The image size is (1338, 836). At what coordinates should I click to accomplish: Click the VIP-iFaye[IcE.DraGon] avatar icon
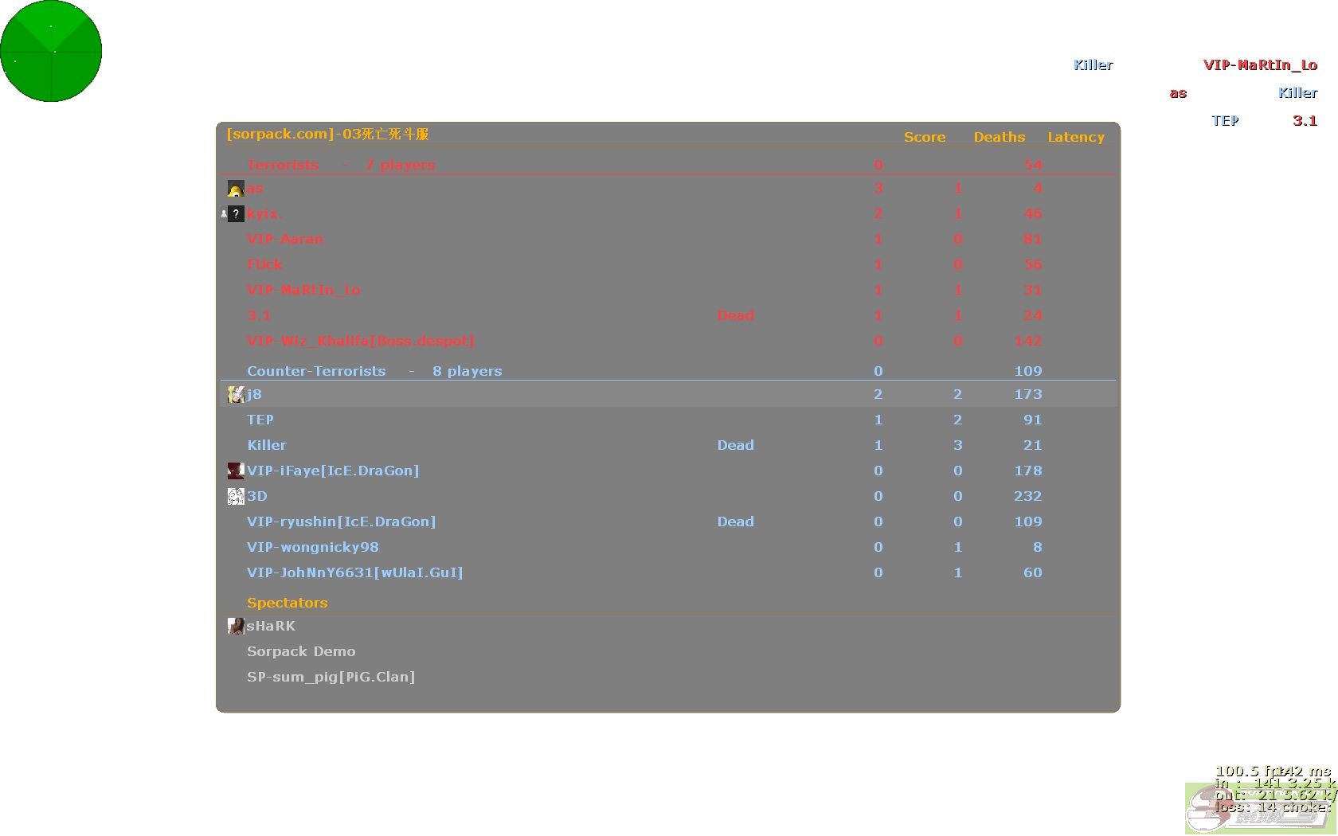[236, 471]
